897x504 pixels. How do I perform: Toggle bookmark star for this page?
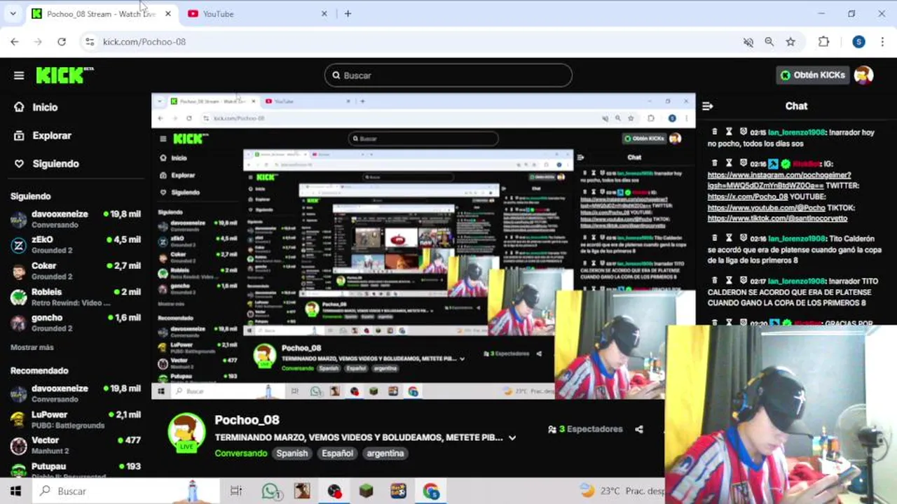tap(790, 42)
